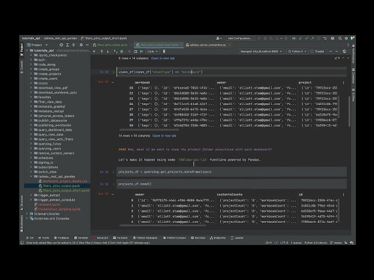Click into projects_df.head() cell
This screenshot has width=374, height=280.
click(231, 184)
